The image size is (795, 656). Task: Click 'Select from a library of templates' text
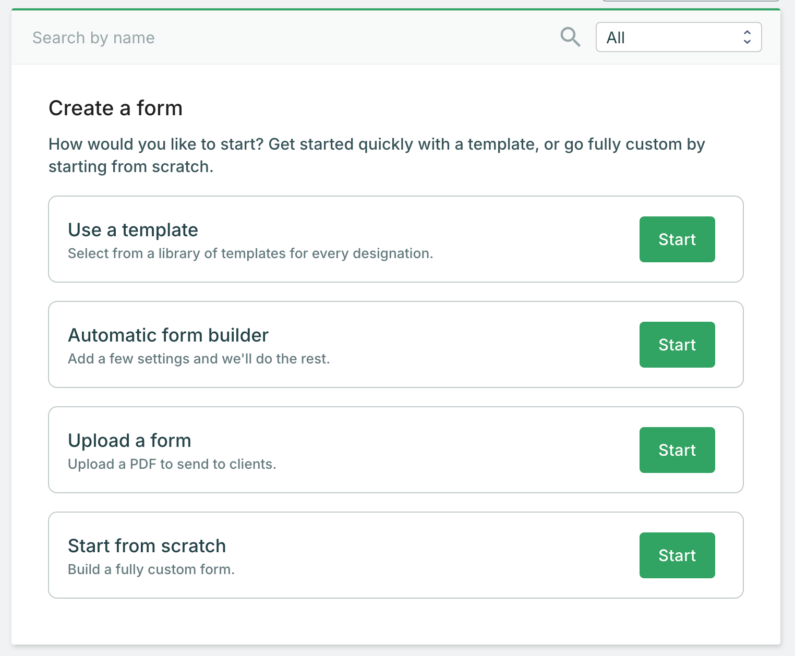coord(250,253)
